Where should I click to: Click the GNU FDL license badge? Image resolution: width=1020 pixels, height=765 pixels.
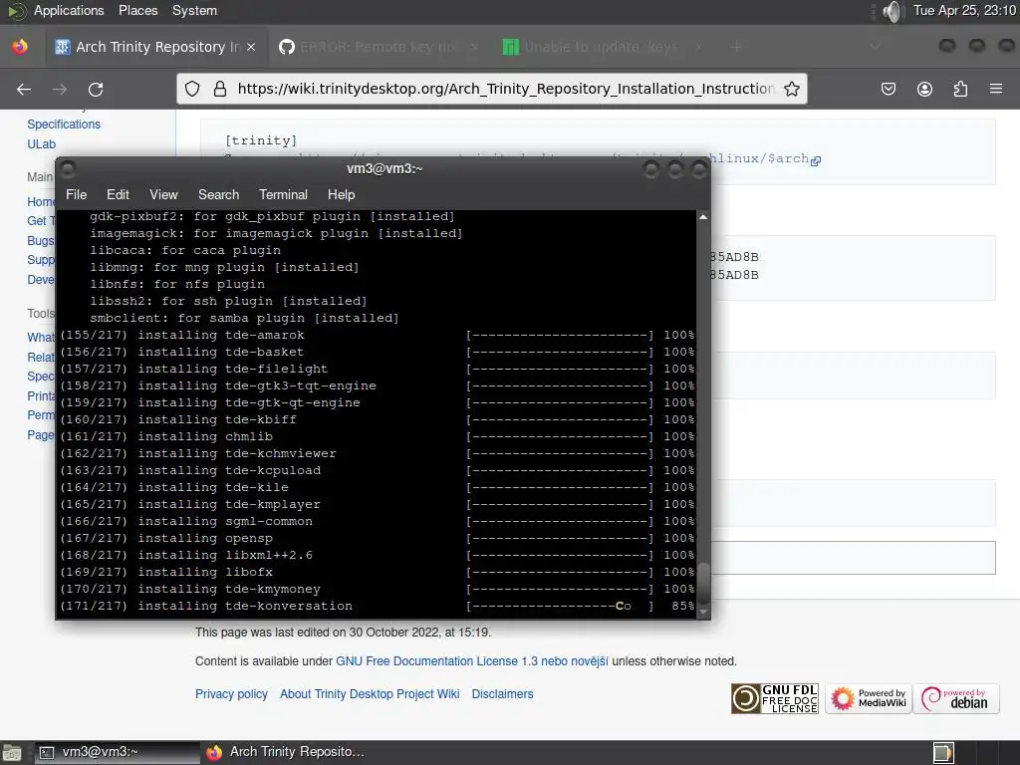coord(775,699)
